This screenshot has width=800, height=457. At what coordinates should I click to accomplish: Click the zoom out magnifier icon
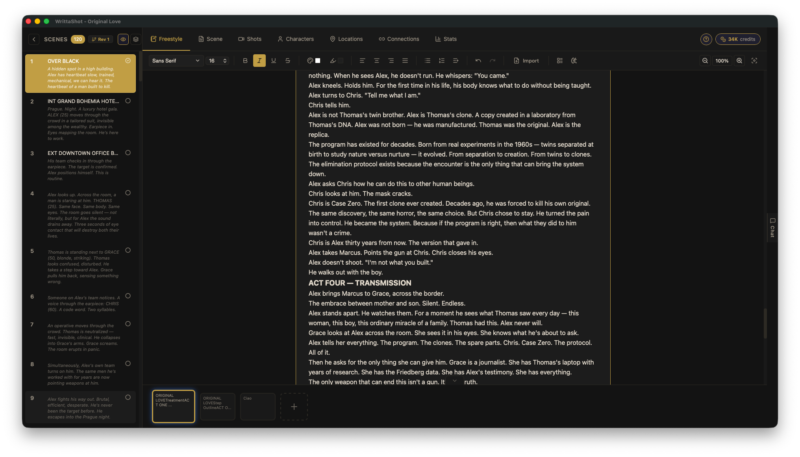[705, 61]
